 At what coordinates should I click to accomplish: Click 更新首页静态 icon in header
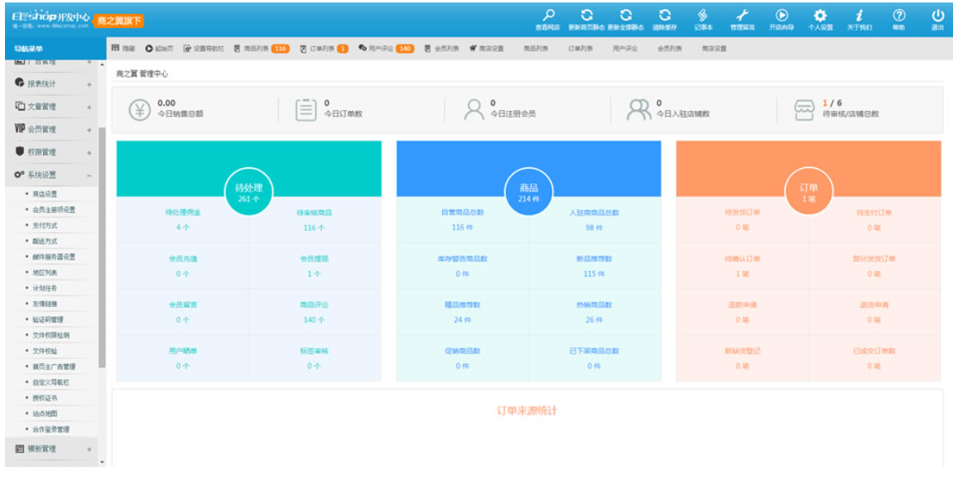tap(586, 16)
